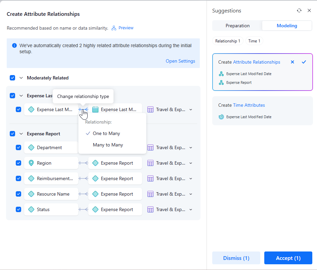Click the refresh suggestions icon

(x=299, y=11)
